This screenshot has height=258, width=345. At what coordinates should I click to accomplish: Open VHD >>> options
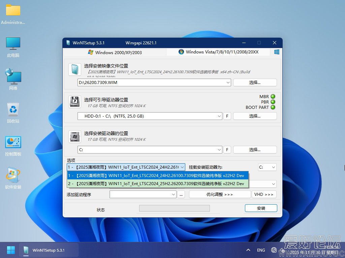264,195
